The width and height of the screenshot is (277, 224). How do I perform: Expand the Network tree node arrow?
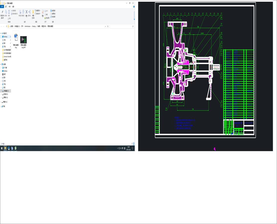point(1,106)
